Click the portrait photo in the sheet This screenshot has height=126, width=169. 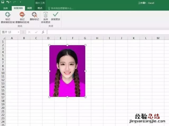click(67, 71)
